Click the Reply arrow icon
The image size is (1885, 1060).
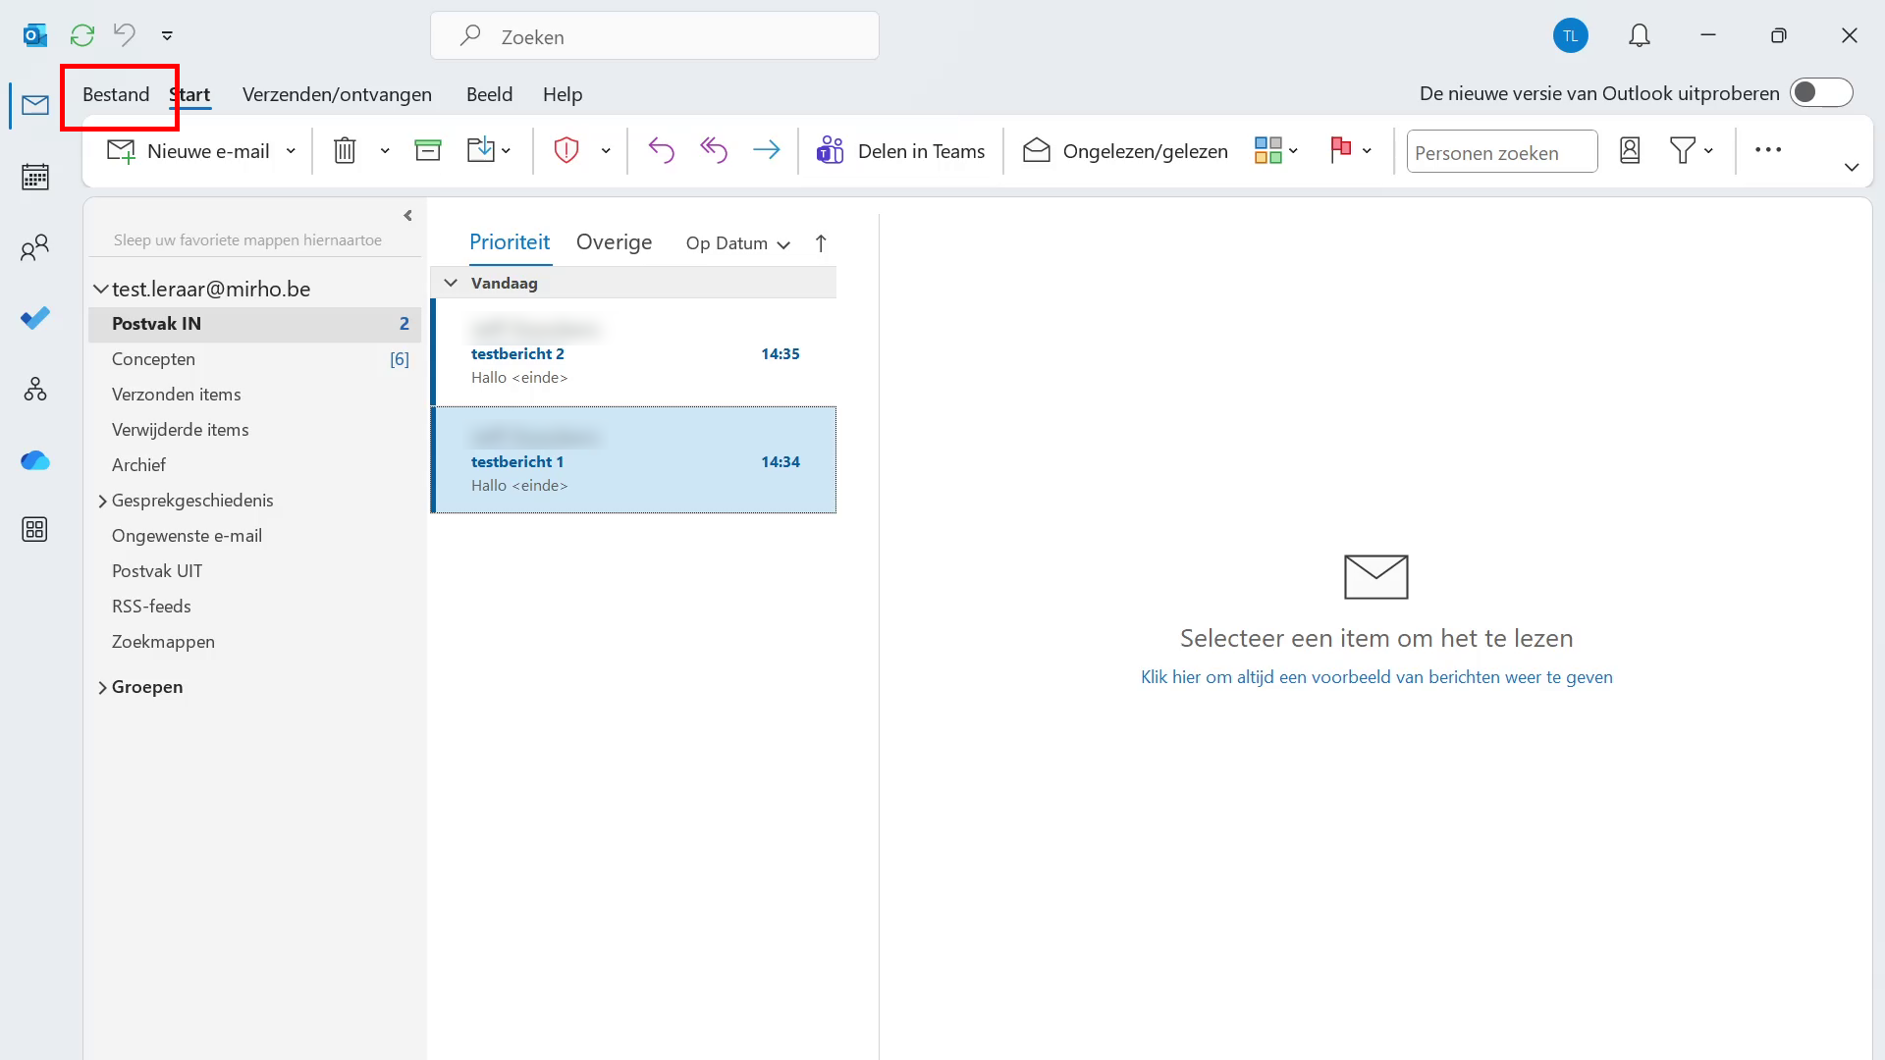(x=661, y=150)
